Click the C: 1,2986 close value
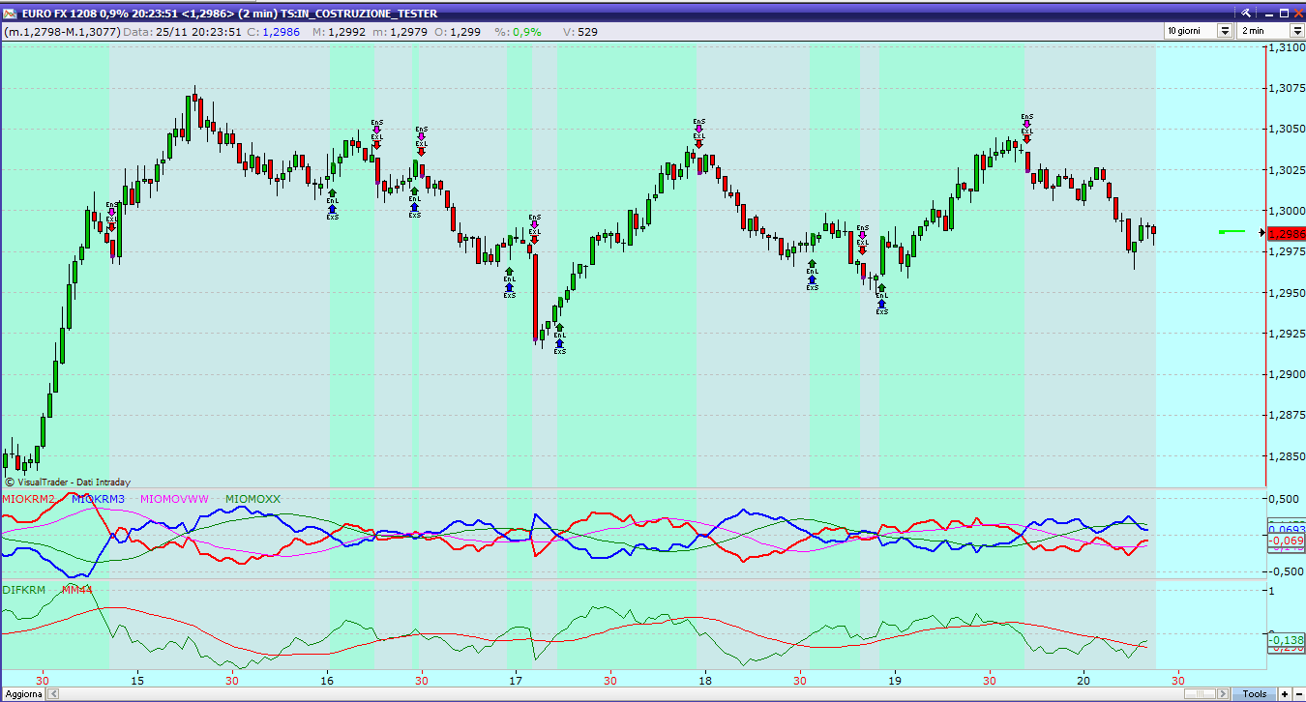1306x702 pixels. (274, 32)
